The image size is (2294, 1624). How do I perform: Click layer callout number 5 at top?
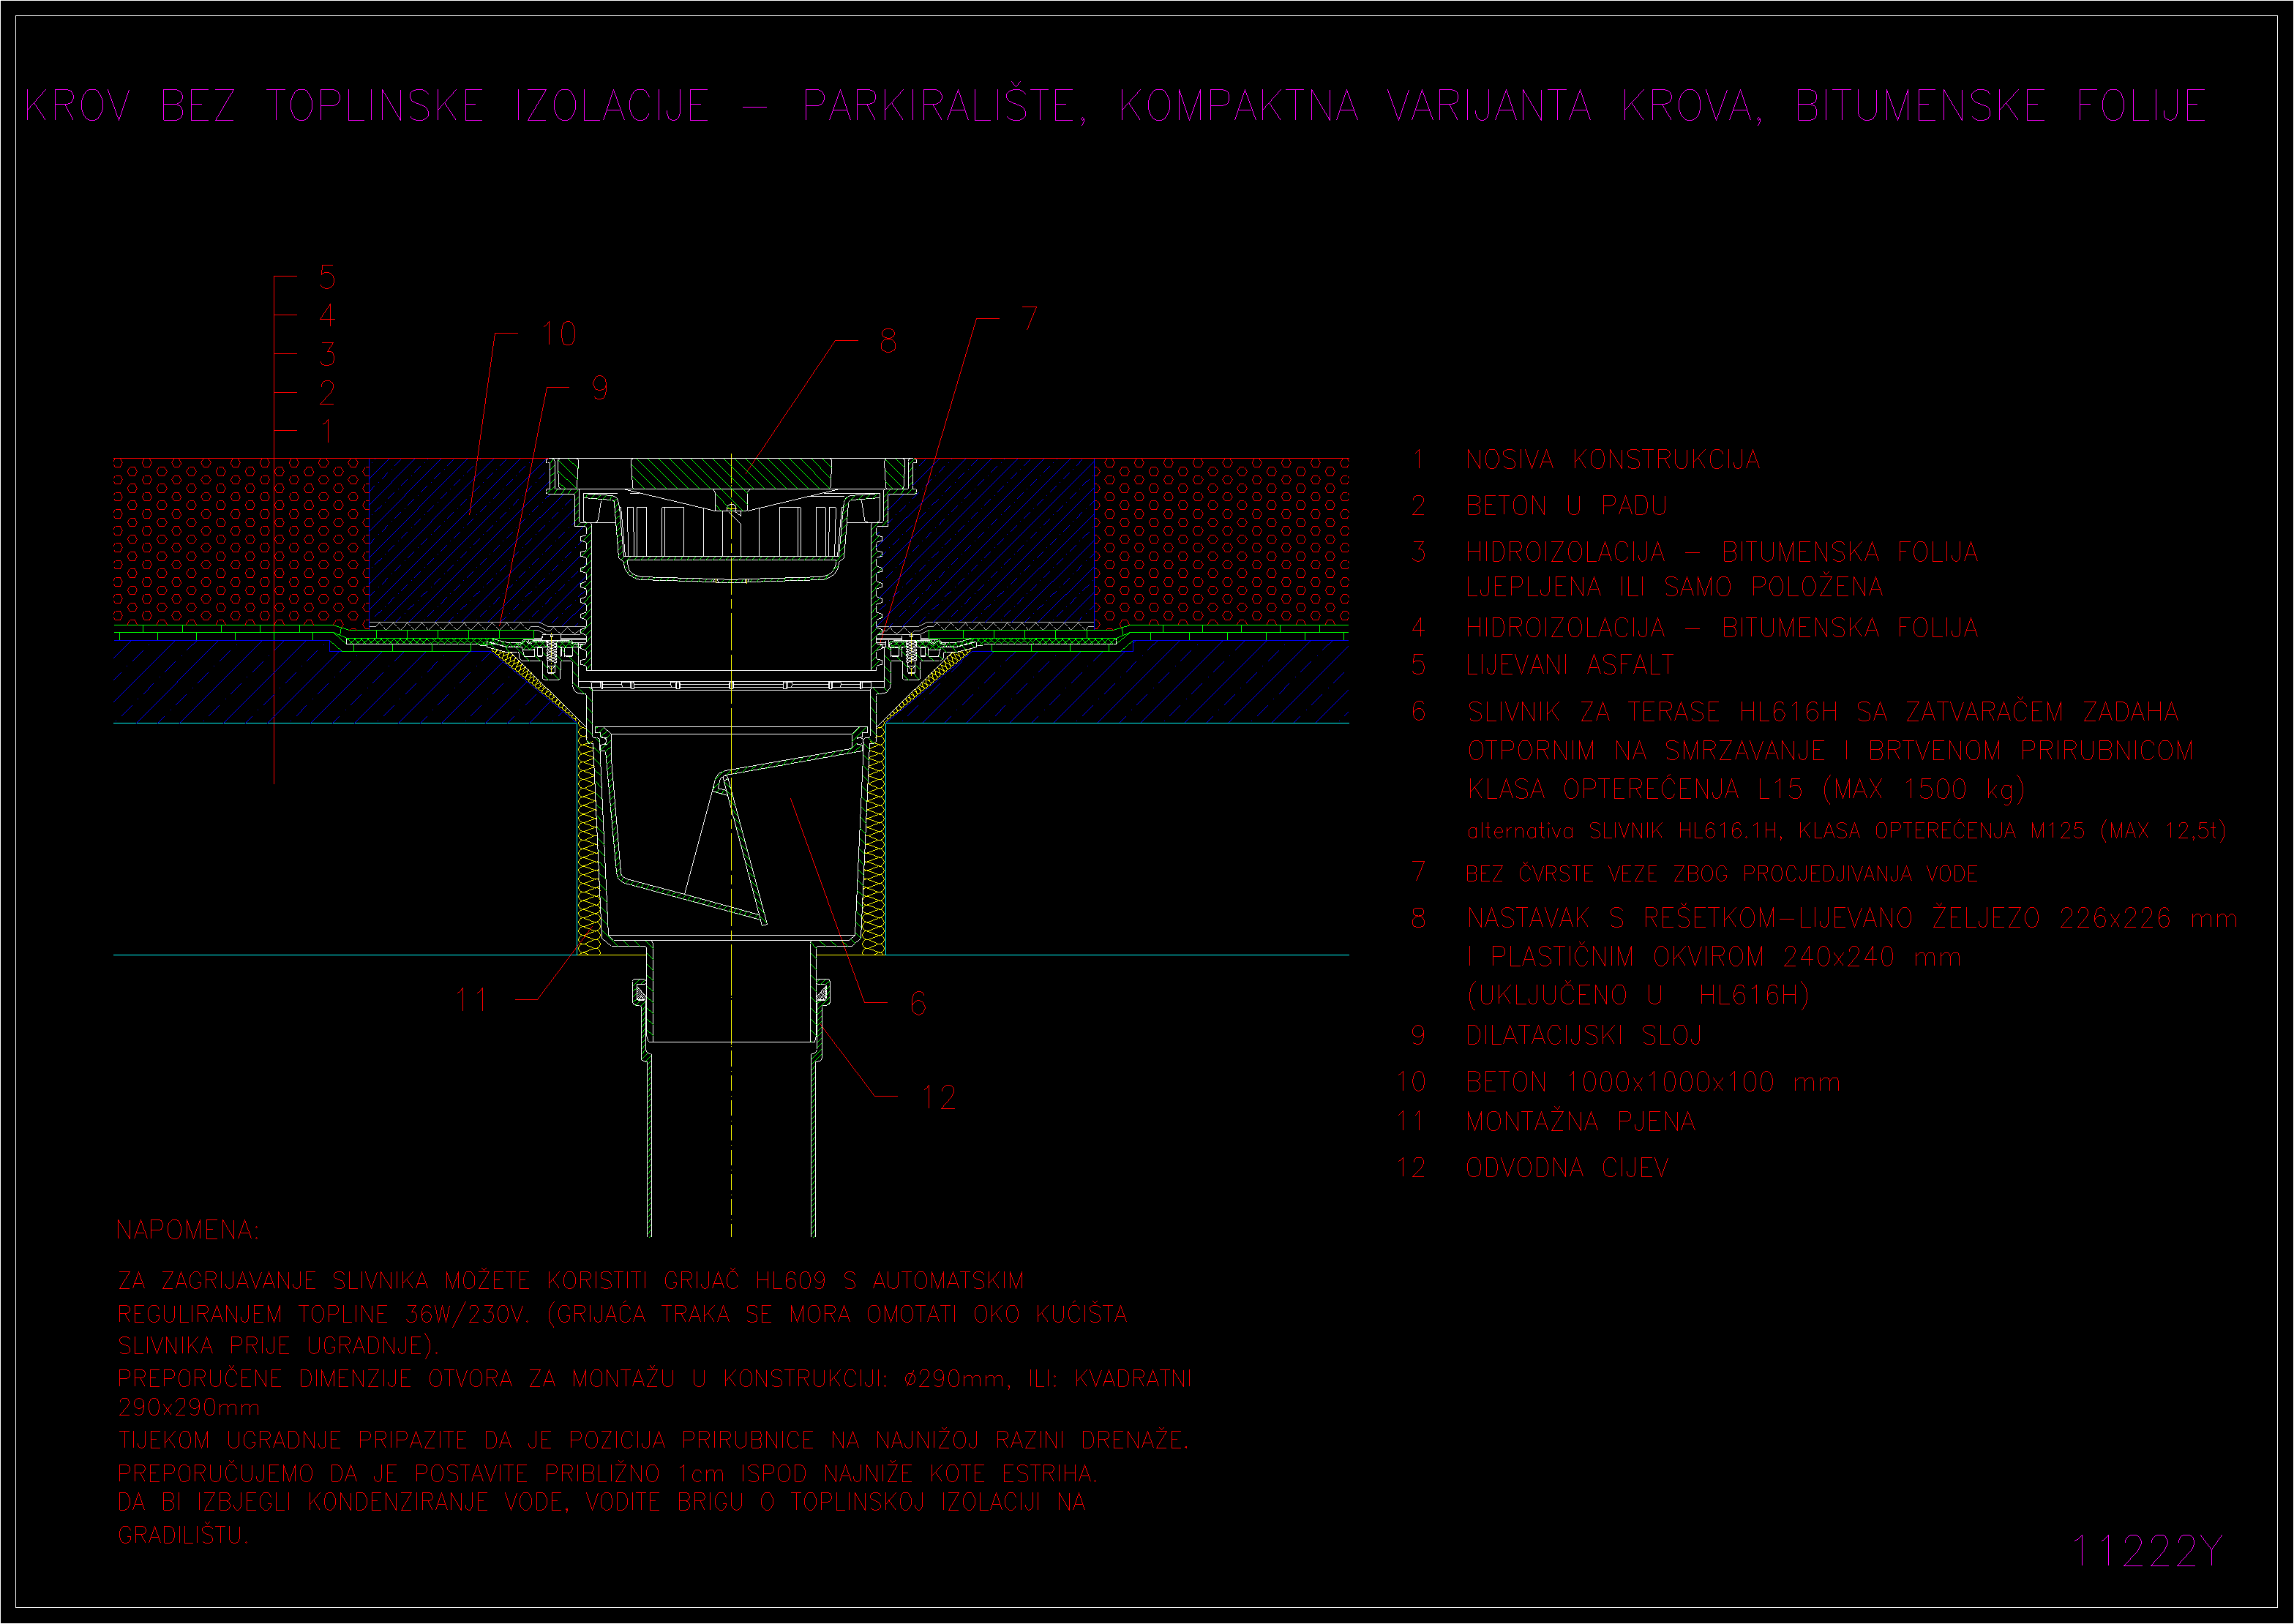[327, 277]
